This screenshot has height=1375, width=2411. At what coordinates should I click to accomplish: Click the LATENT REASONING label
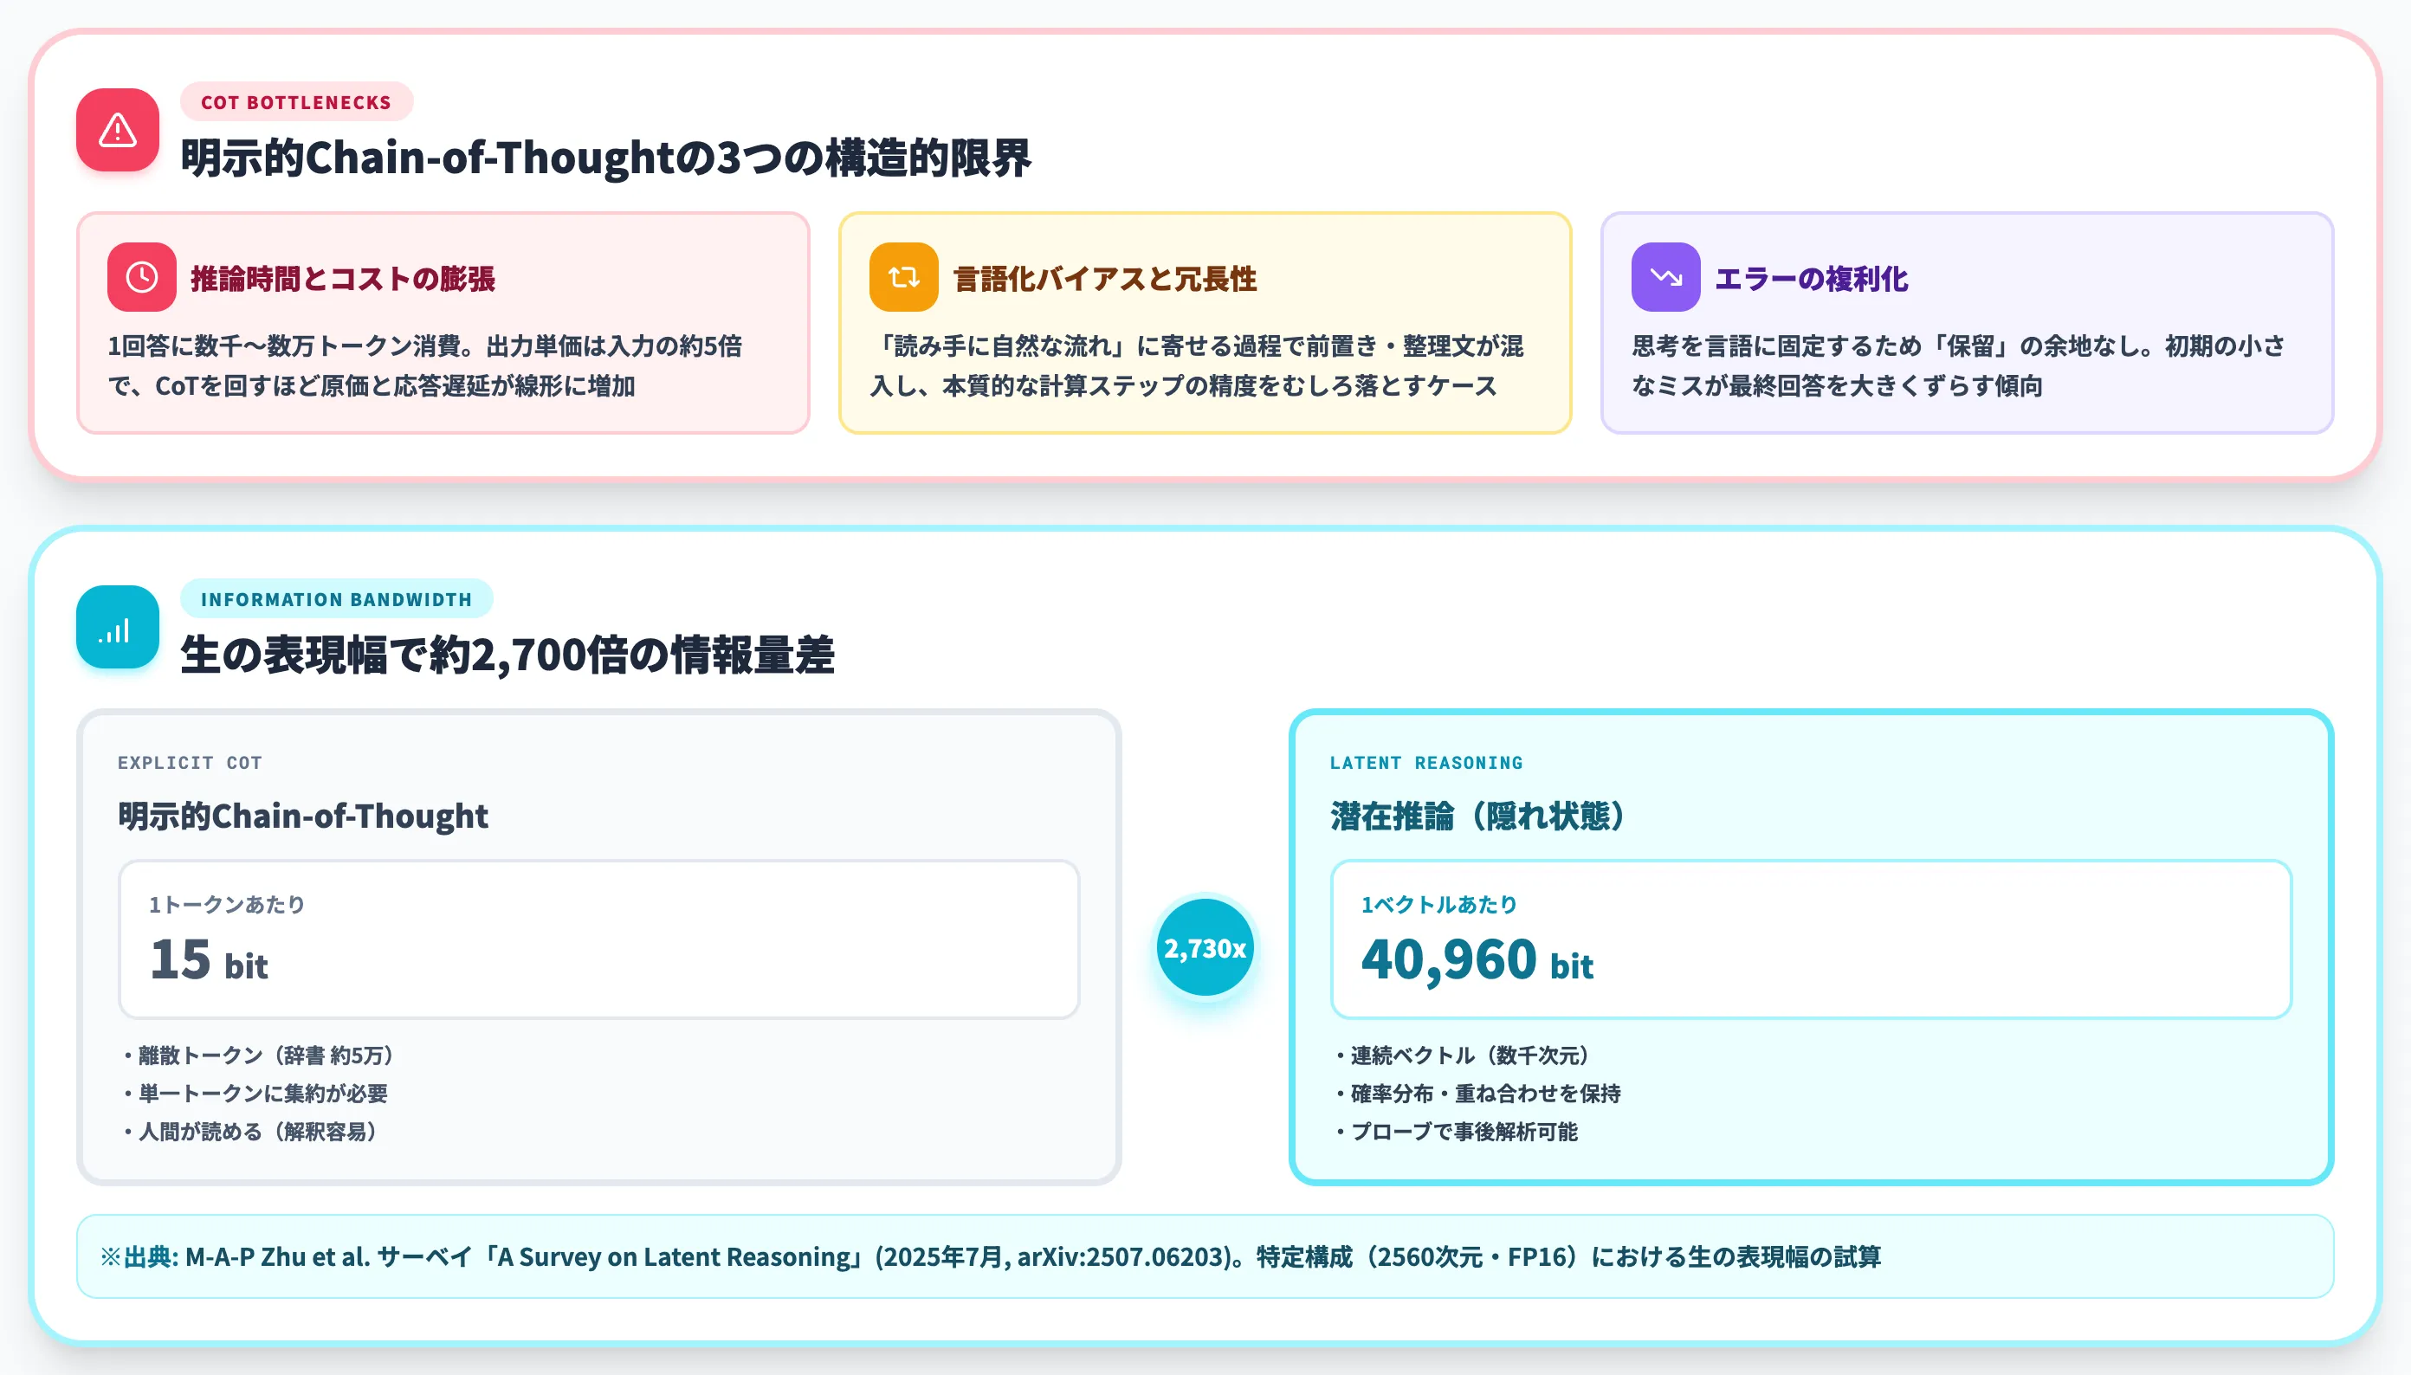[x=1426, y=762]
